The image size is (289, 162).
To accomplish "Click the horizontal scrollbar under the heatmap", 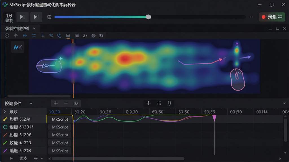I will 39,96.
